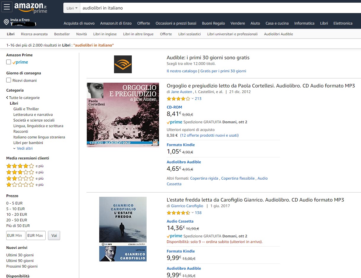Screen dimensions: 361x278
Task: Open Orgoglio e Pregiudizio cover image
Action: (x=123, y=115)
